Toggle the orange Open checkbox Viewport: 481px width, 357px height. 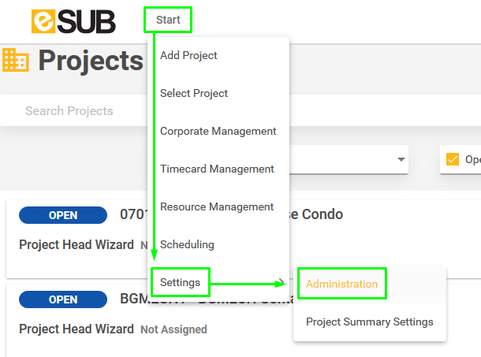coord(453,159)
